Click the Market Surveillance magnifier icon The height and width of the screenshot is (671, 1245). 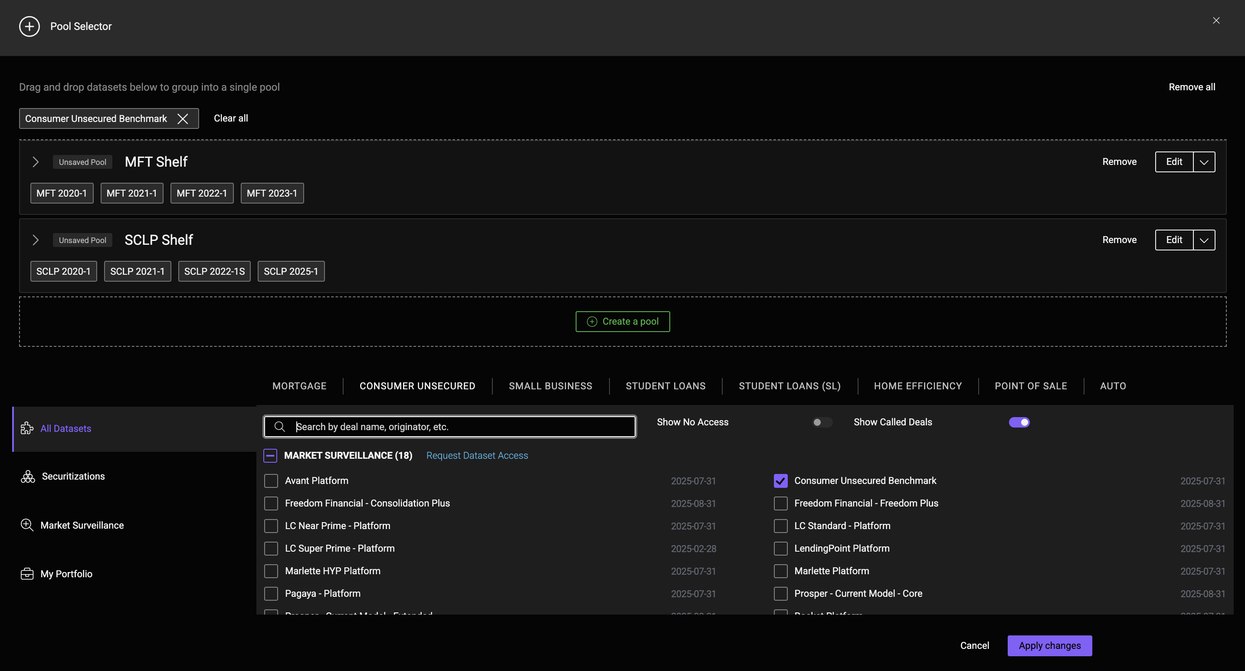(27, 526)
